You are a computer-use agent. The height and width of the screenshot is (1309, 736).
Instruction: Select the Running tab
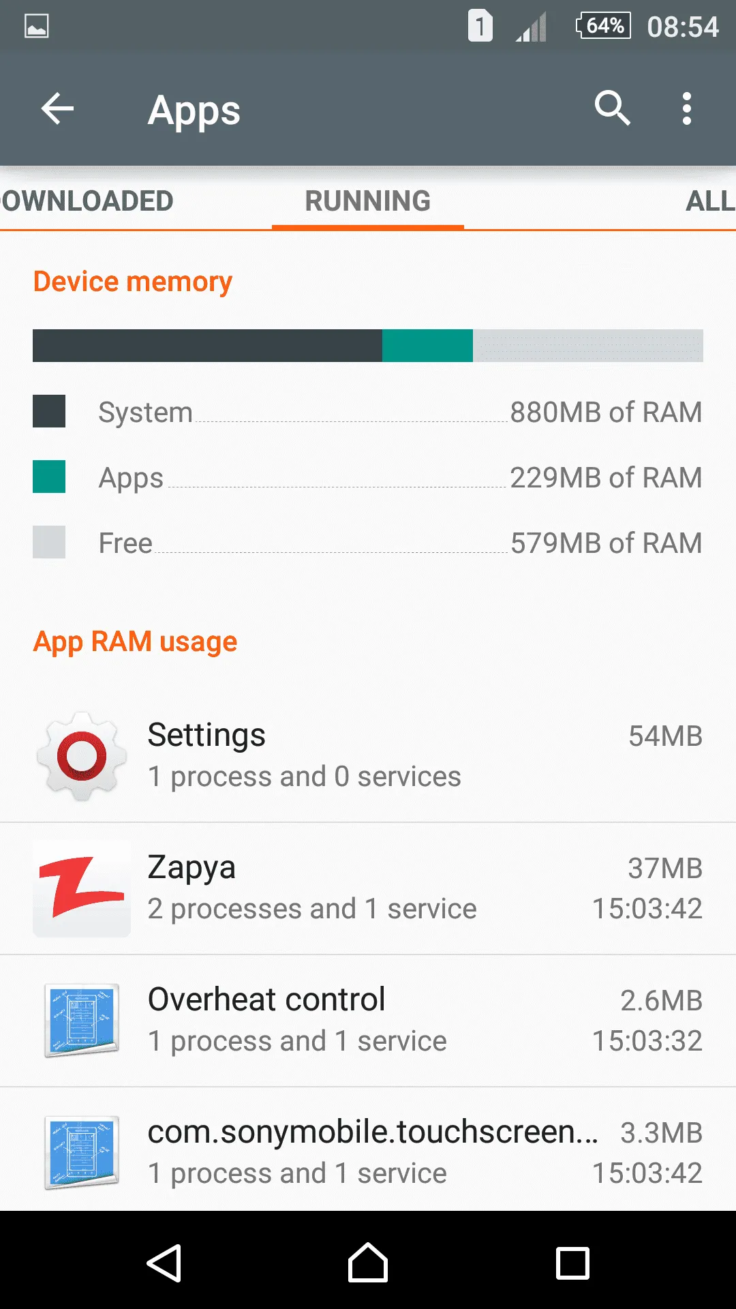(368, 201)
